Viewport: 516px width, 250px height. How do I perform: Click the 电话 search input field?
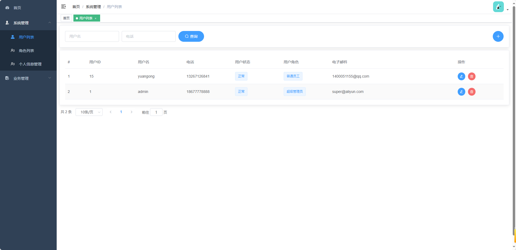pos(149,36)
